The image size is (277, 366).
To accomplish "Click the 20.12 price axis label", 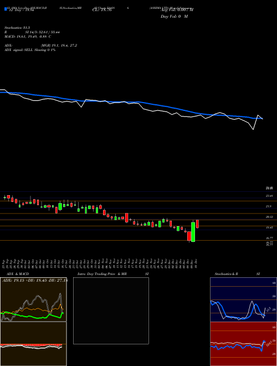I will click(269, 217).
